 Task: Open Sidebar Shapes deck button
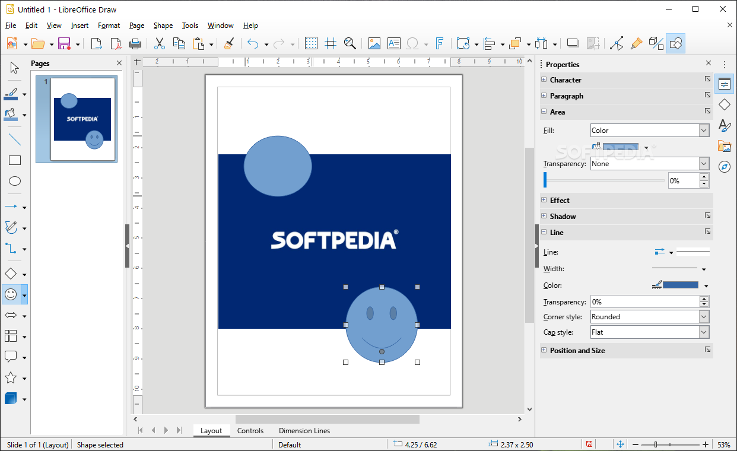pyautogui.click(x=725, y=104)
